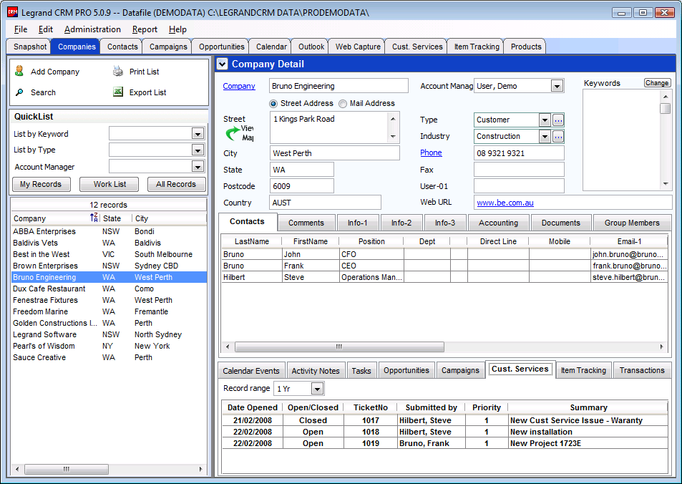This screenshot has height=484, width=682.
Task: Open the Accounting detail tab
Action: (x=498, y=223)
